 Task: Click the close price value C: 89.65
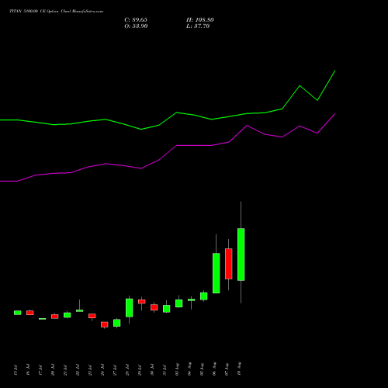(136, 20)
